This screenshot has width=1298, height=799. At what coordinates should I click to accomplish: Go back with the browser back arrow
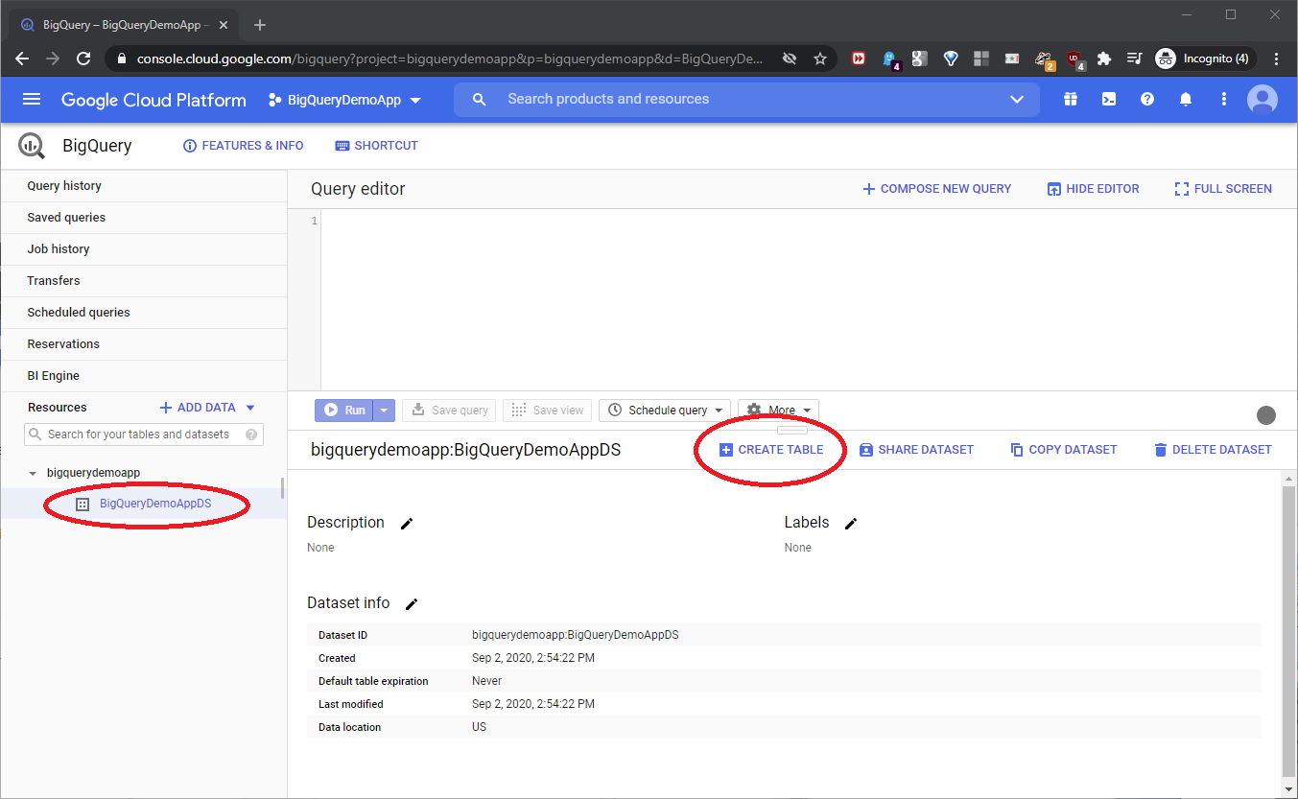point(22,59)
